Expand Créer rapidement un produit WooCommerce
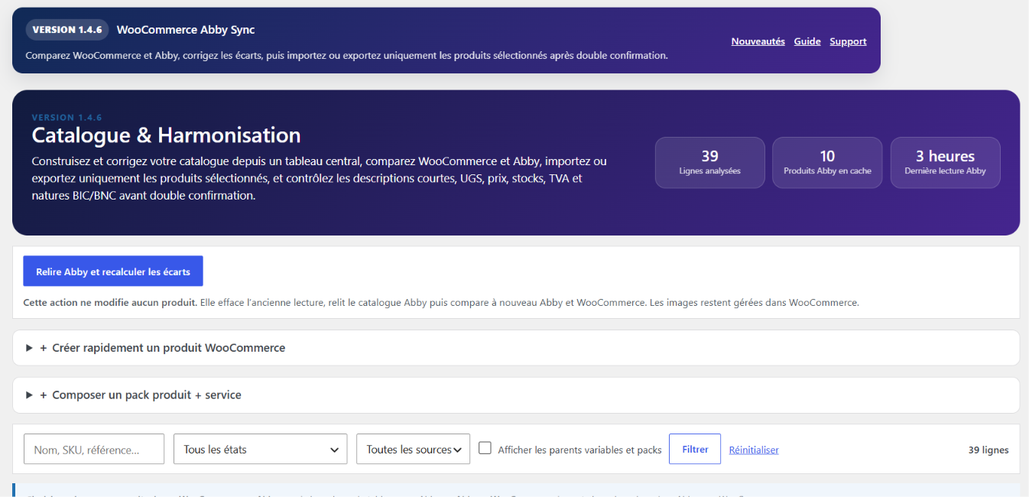 click(x=516, y=348)
